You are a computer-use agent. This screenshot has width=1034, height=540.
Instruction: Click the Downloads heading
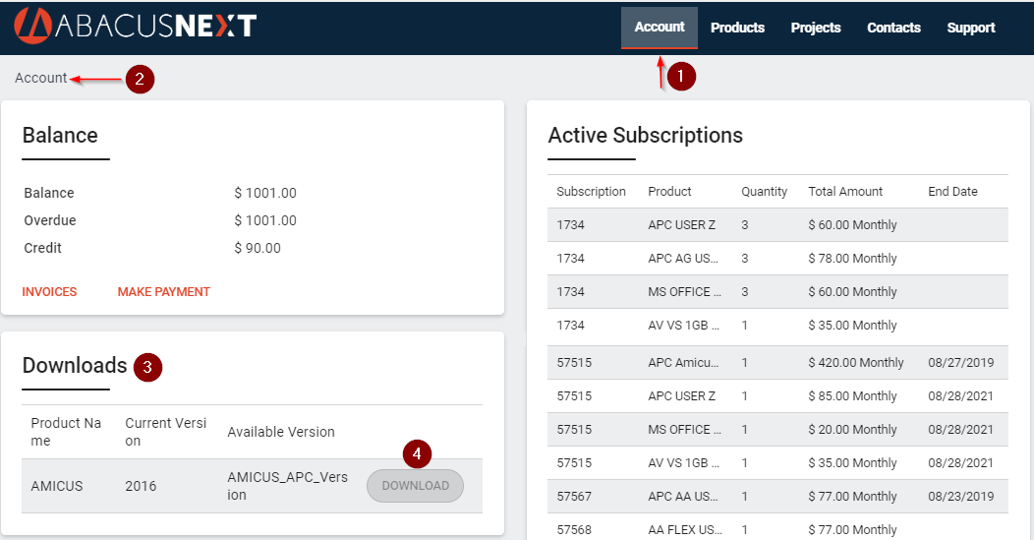pos(75,365)
